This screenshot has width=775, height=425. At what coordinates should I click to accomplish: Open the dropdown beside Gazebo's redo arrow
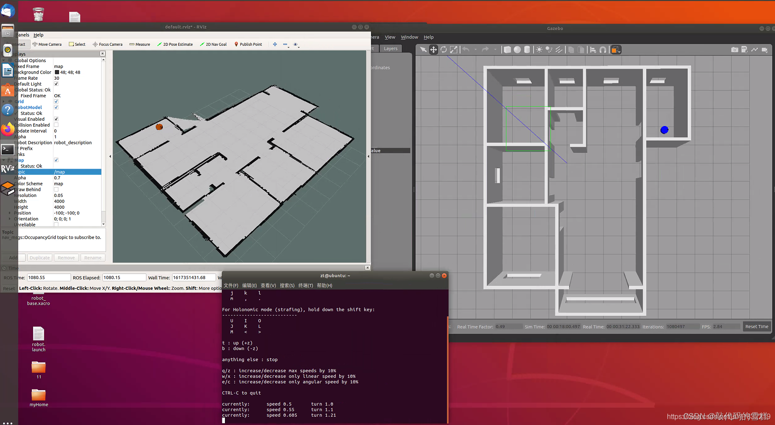pos(495,50)
